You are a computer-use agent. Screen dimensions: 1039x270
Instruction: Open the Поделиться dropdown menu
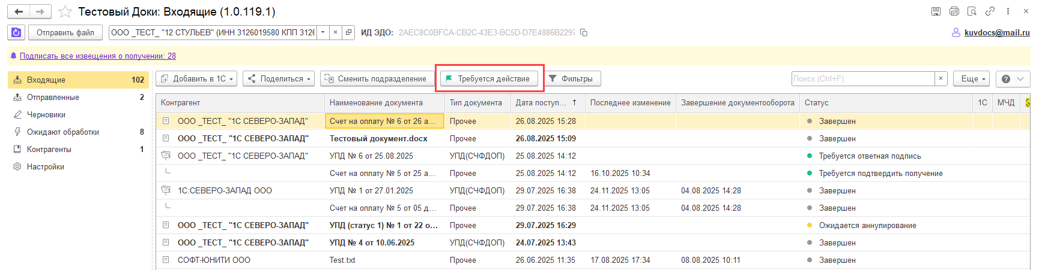(x=279, y=78)
